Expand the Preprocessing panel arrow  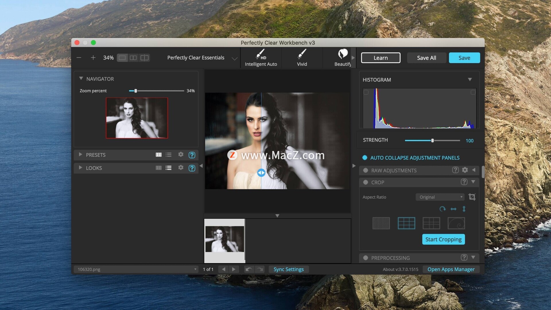click(x=473, y=257)
